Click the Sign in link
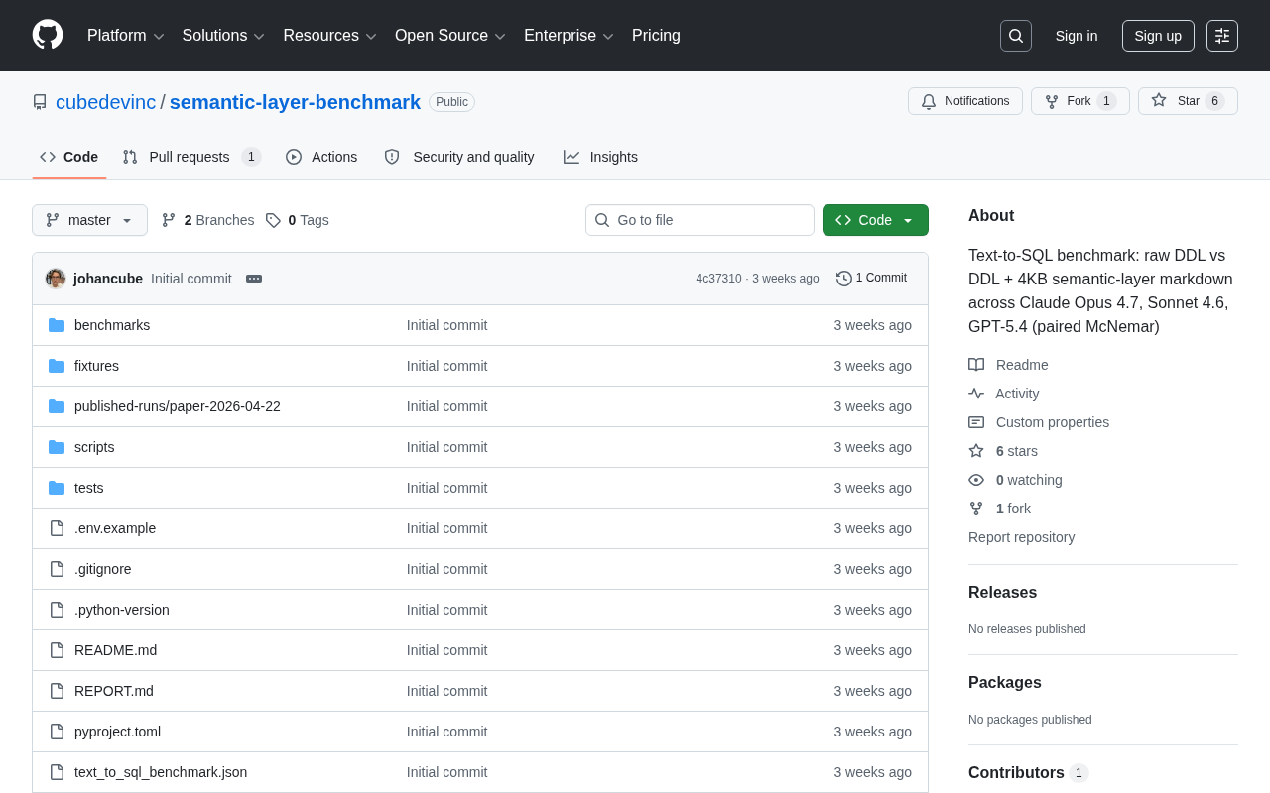Screen dimensions: 1270x793 pyautogui.click(x=1077, y=36)
